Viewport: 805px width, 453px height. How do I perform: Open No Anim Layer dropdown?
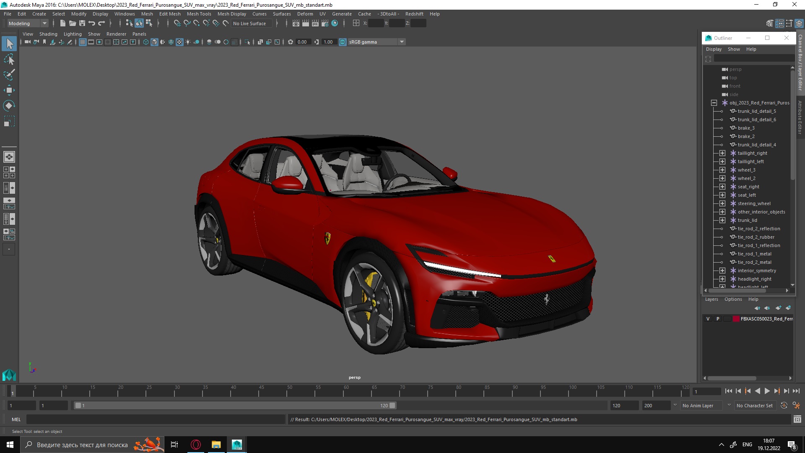702,406
